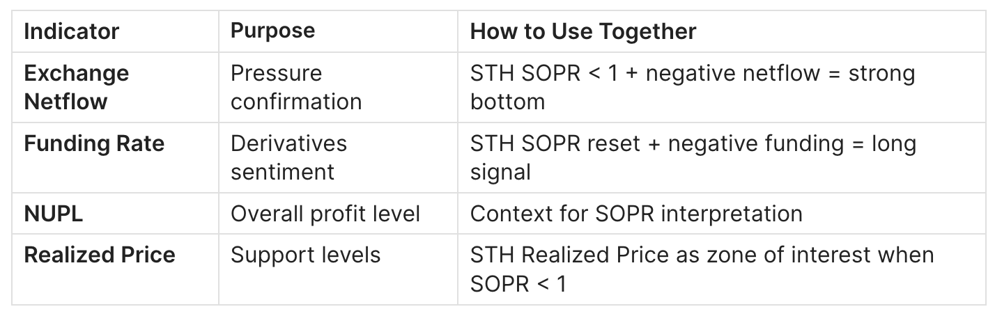Click the Indicator column header
Viewport: 995px width, 316px height.
point(72,31)
